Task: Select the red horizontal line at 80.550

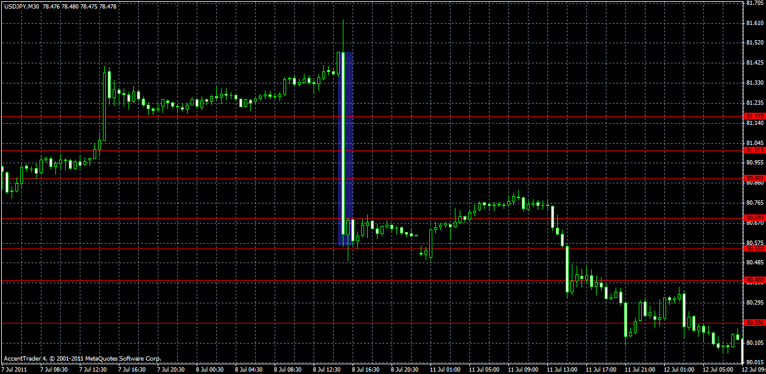Action: click(x=244, y=249)
